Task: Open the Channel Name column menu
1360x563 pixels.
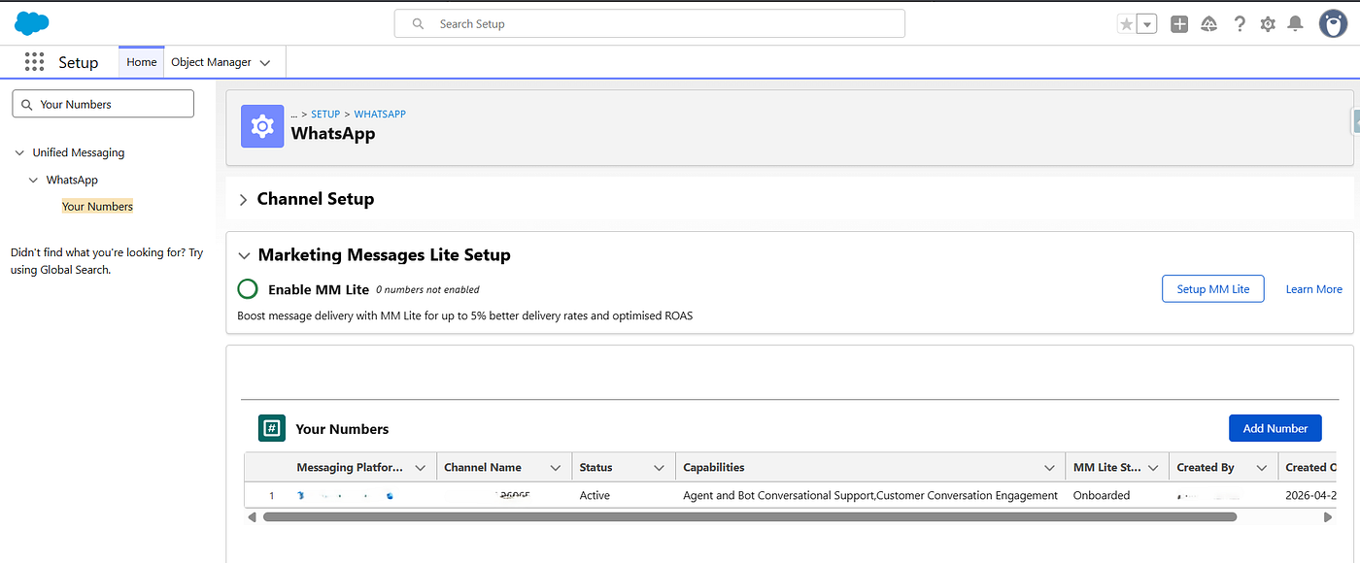Action: coord(555,468)
